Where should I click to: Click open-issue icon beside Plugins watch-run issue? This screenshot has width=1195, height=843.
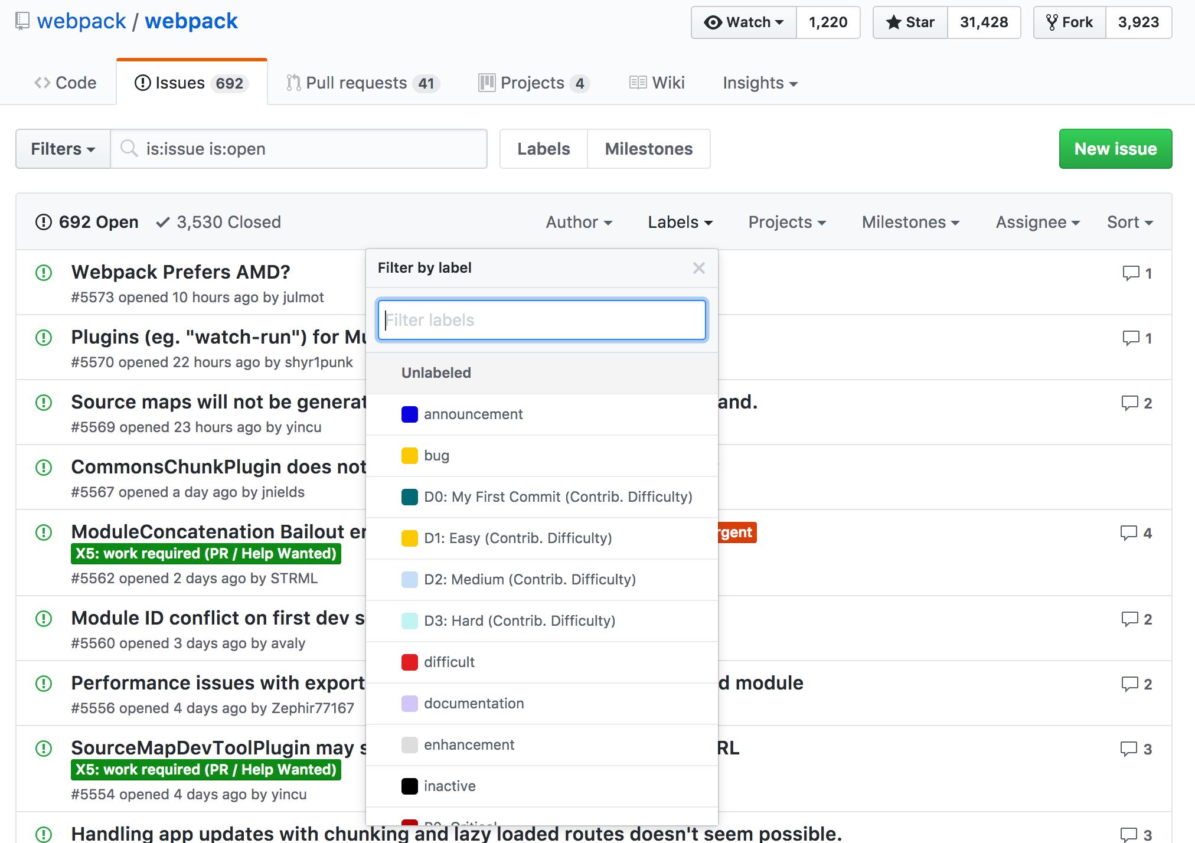(x=44, y=338)
